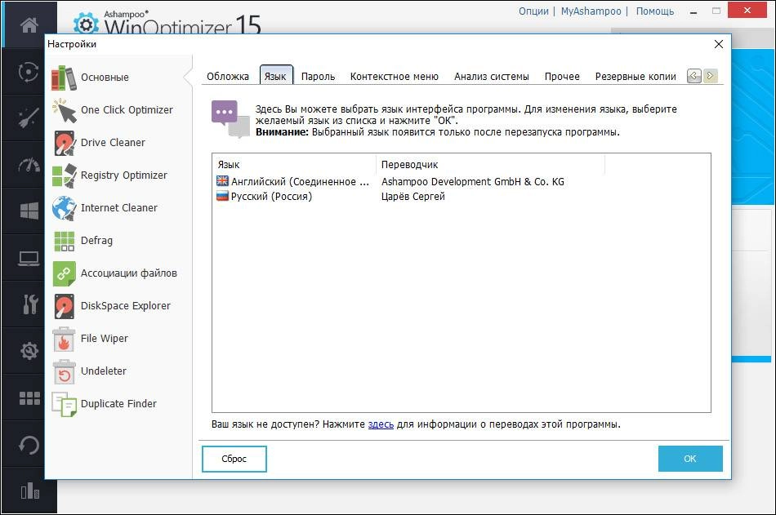This screenshot has width=776, height=515.
Task: Open the Пароль tab
Action: 318,76
